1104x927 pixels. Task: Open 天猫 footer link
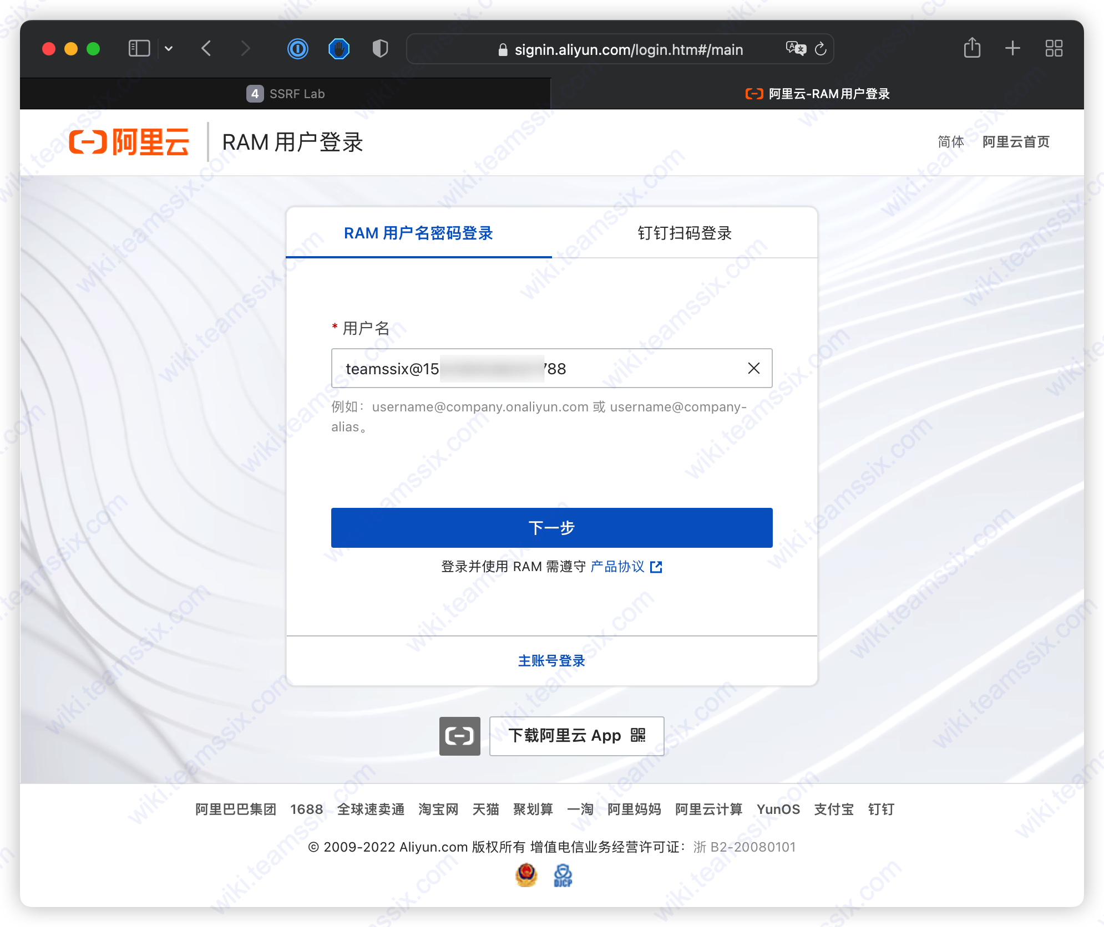pyautogui.click(x=485, y=809)
